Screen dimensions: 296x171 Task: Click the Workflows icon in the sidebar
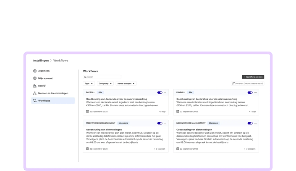coord(35,100)
